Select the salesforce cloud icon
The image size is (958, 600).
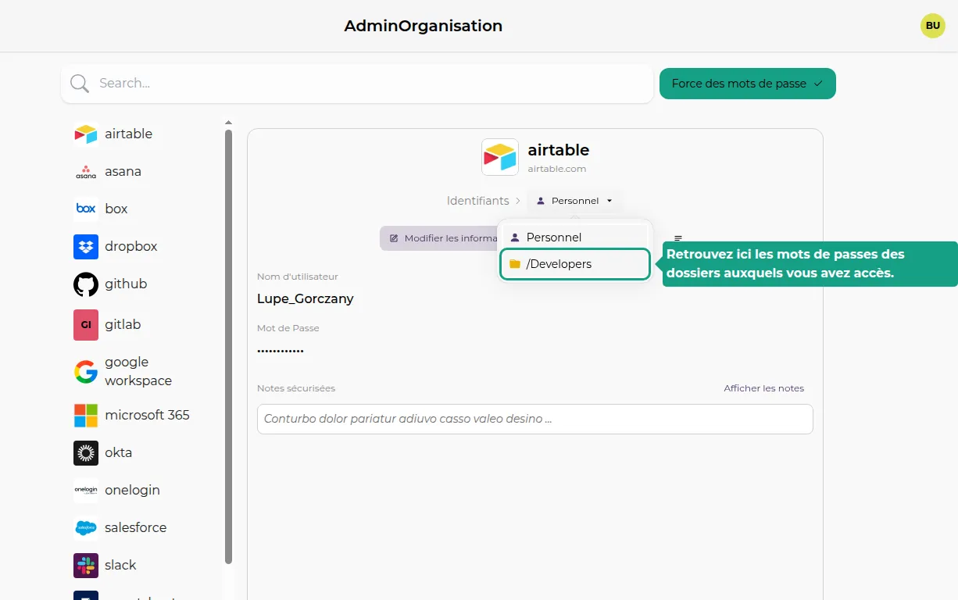point(86,527)
